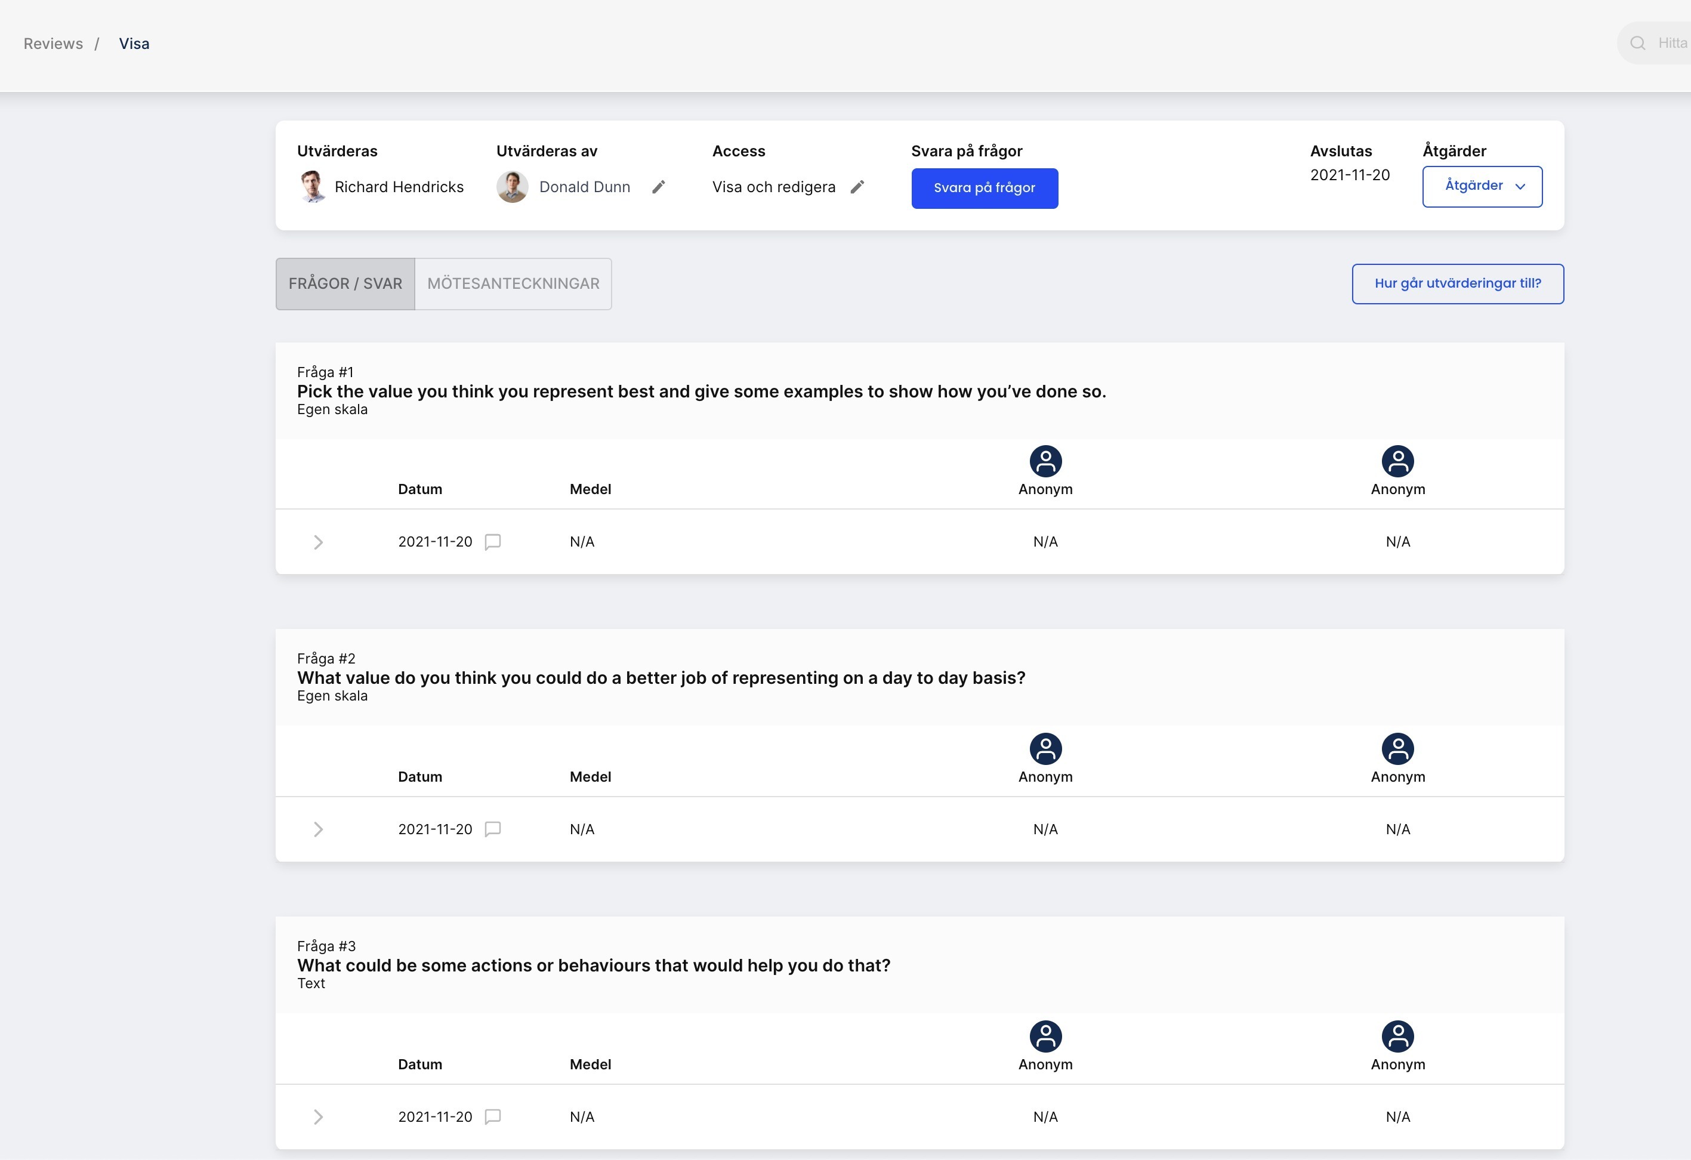Click the Svara på frågor button
The width and height of the screenshot is (1691, 1160).
pyautogui.click(x=984, y=188)
